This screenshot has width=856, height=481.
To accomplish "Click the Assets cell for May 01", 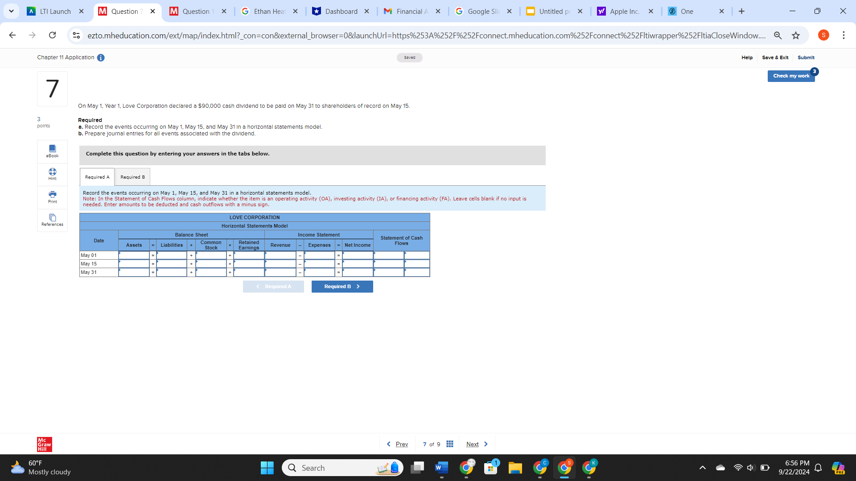I will pyautogui.click(x=134, y=255).
